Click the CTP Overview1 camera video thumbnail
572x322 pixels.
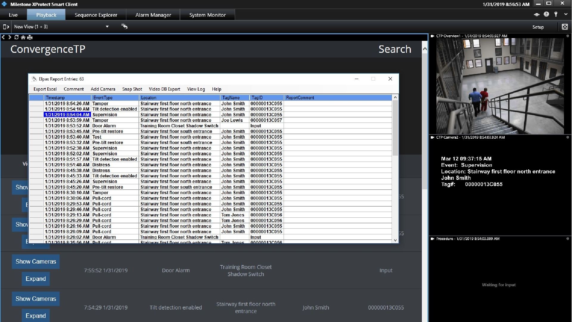(x=500, y=86)
